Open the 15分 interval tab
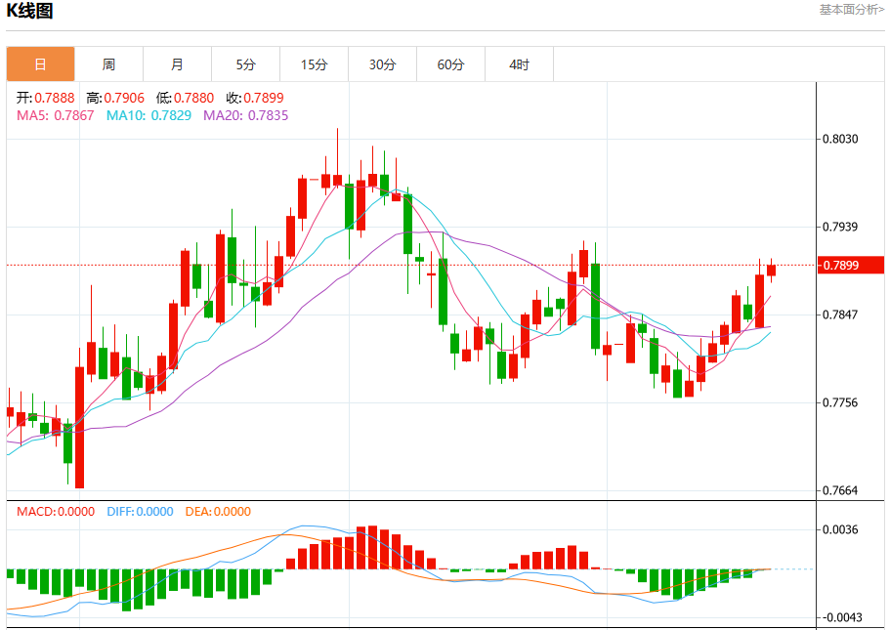Viewport: 890px width, 630px height. pos(314,64)
